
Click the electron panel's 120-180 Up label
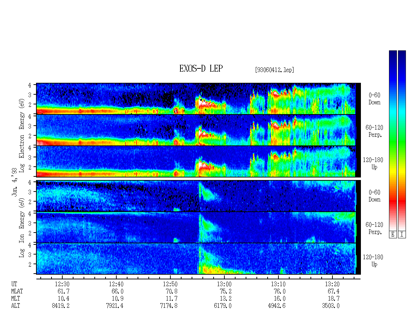373,164
